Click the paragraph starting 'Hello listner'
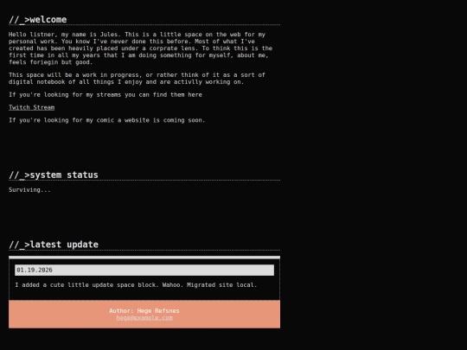Viewport: 467px width, 350px height. point(140,48)
